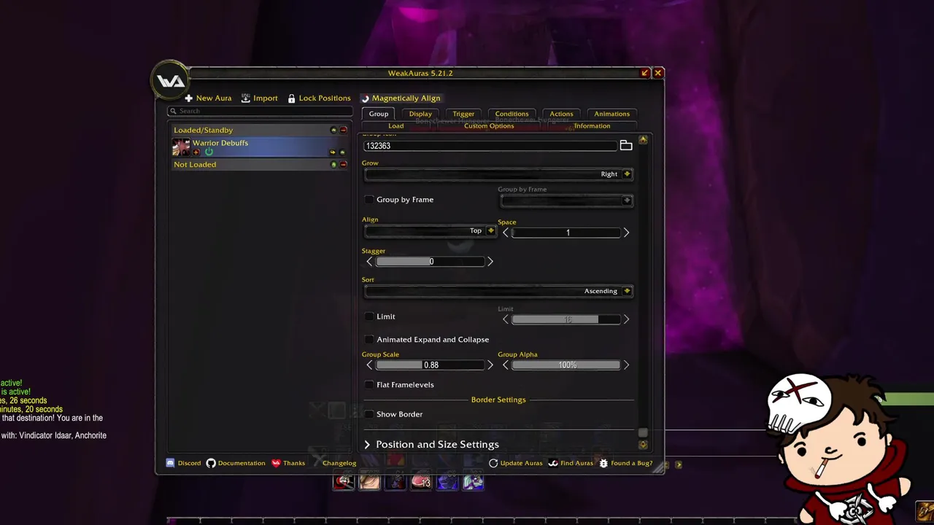Decrease Group Alpha with left arrow
Screen dimensions: 934x525
(x=506, y=365)
